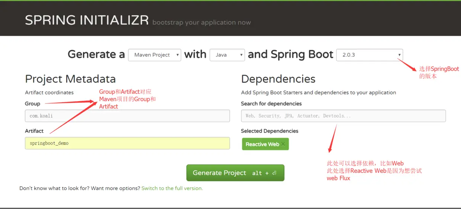The image size is (461, 209).
Task: Click the Selected Dependencies label
Action: [x=270, y=131]
